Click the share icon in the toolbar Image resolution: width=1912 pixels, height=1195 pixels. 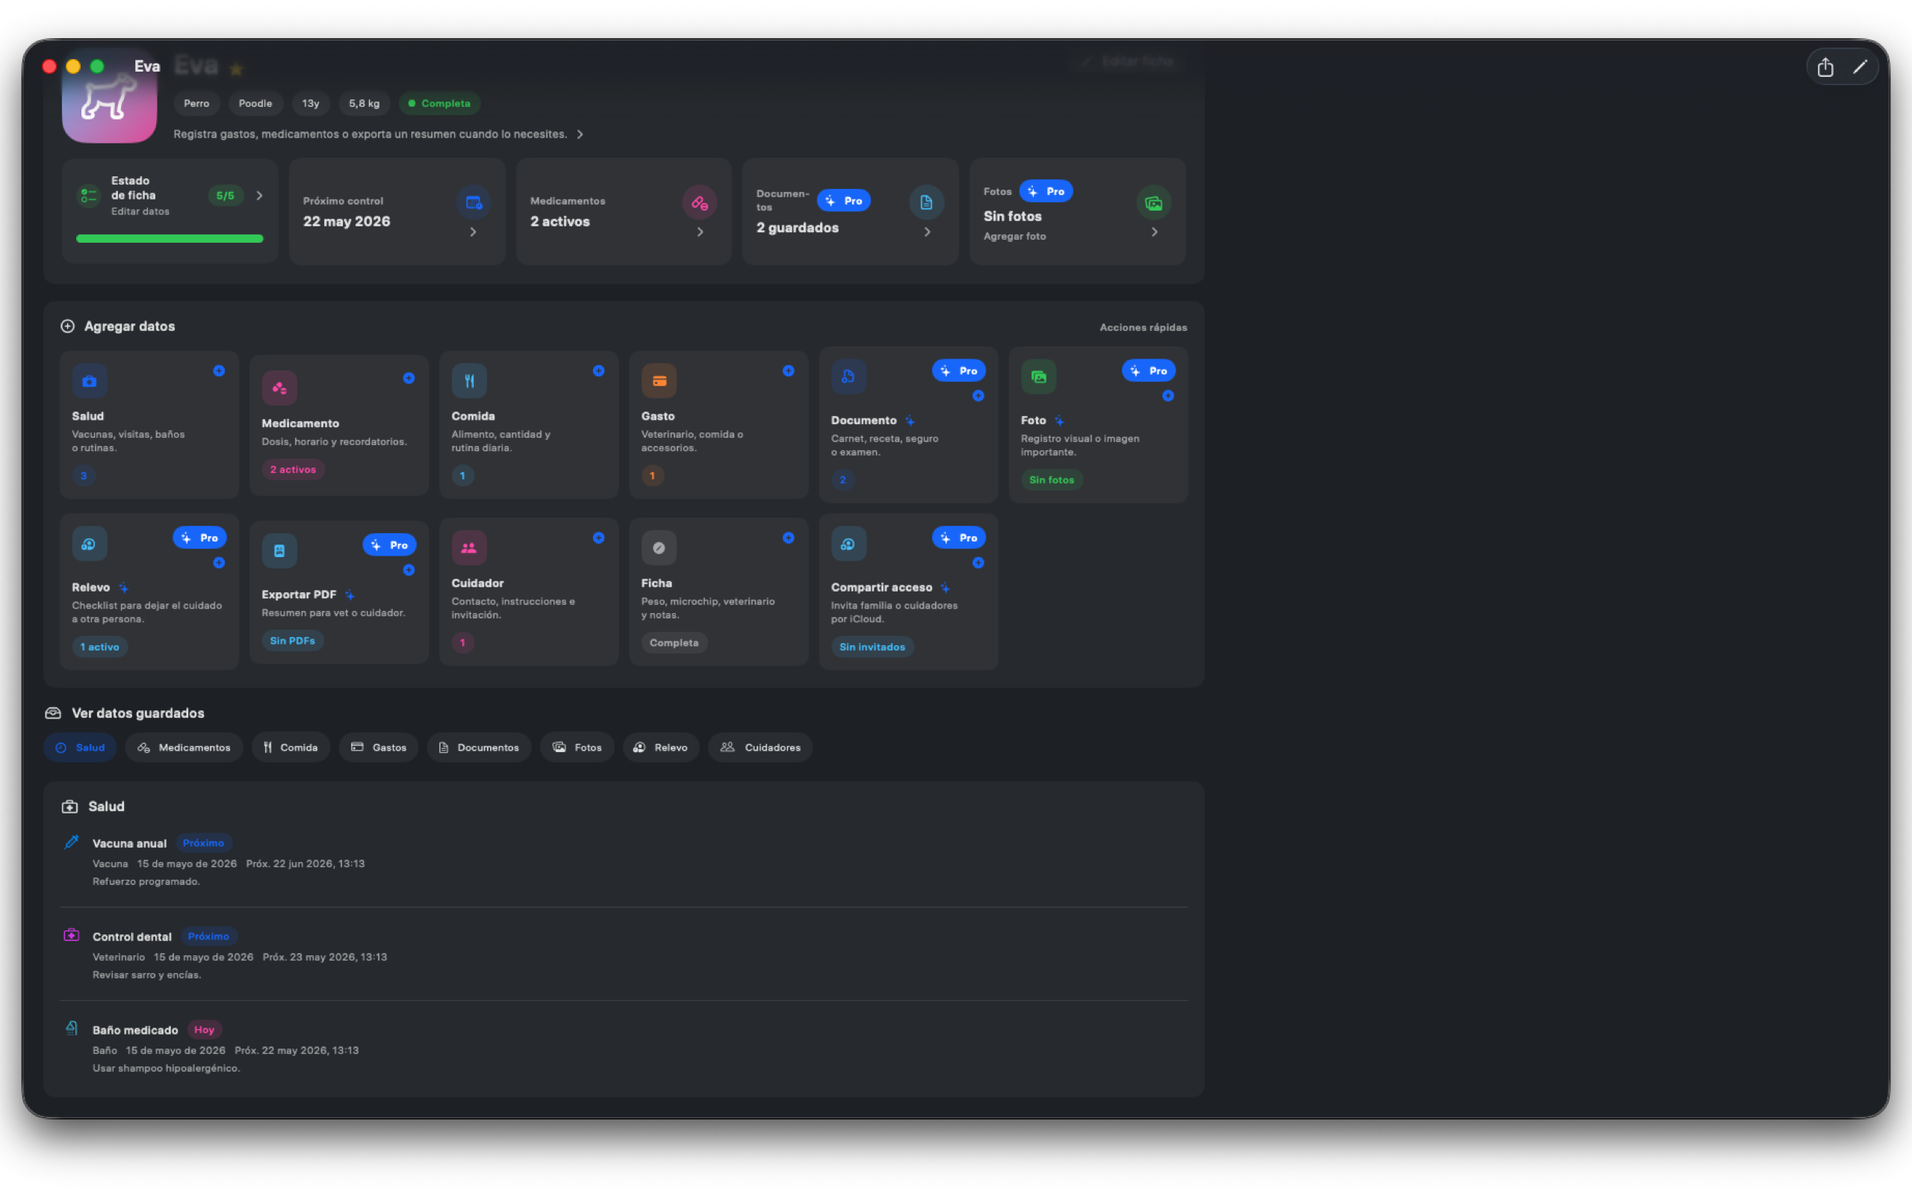coord(1825,67)
